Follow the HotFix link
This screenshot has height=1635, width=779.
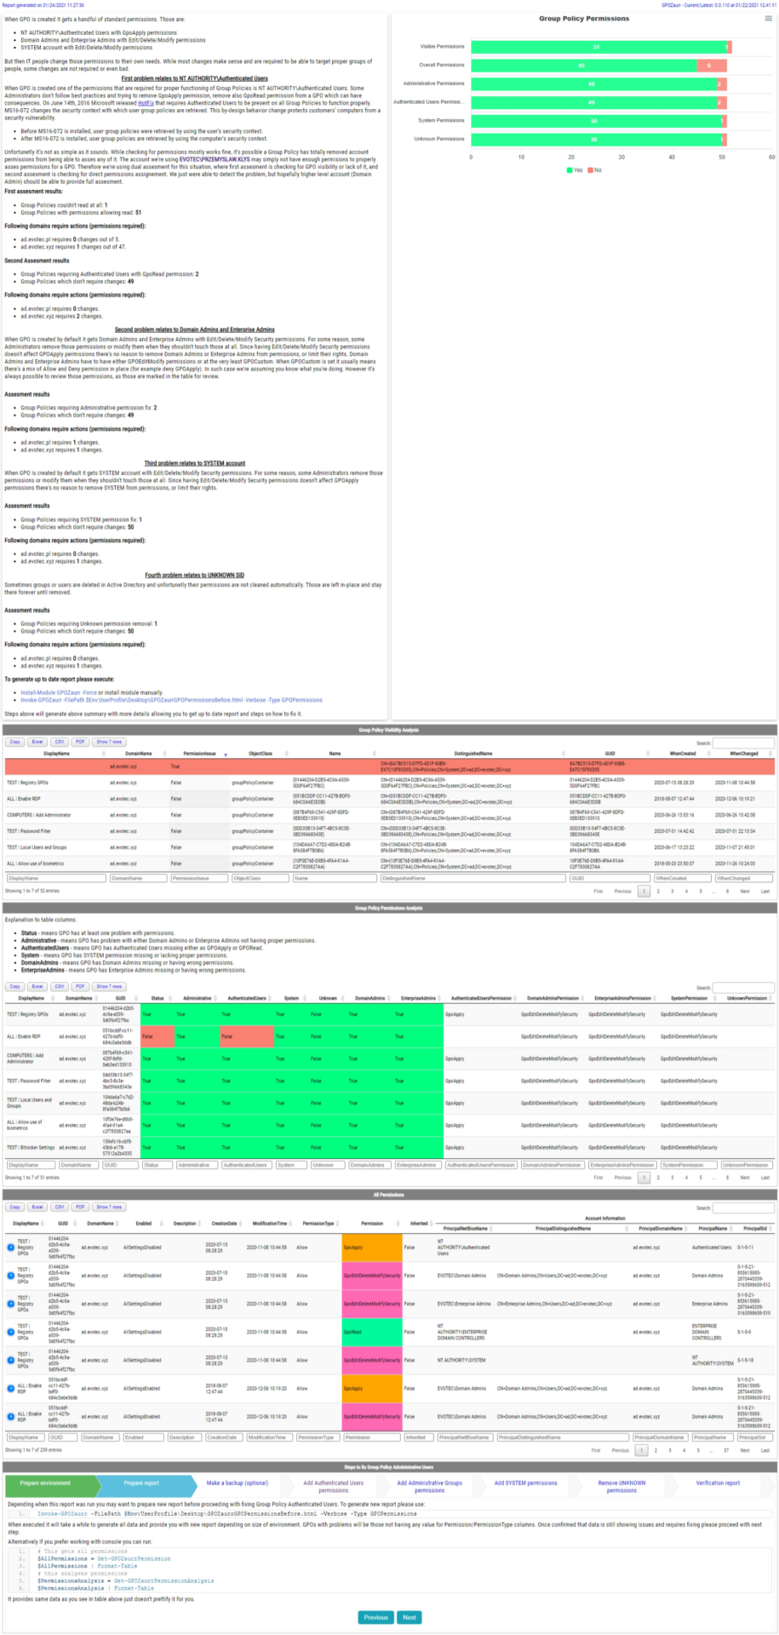pyautogui.click(x=146, y=103)
